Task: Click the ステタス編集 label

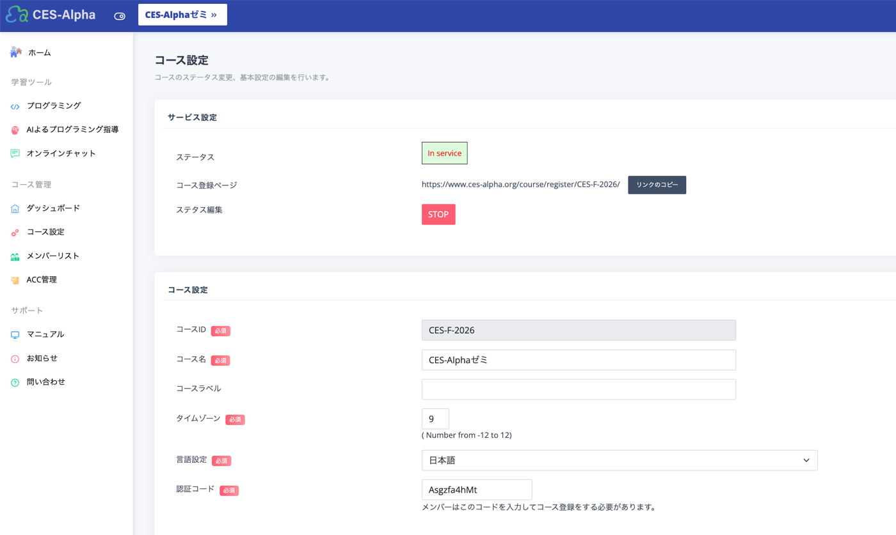Action: tap(199, 210)
